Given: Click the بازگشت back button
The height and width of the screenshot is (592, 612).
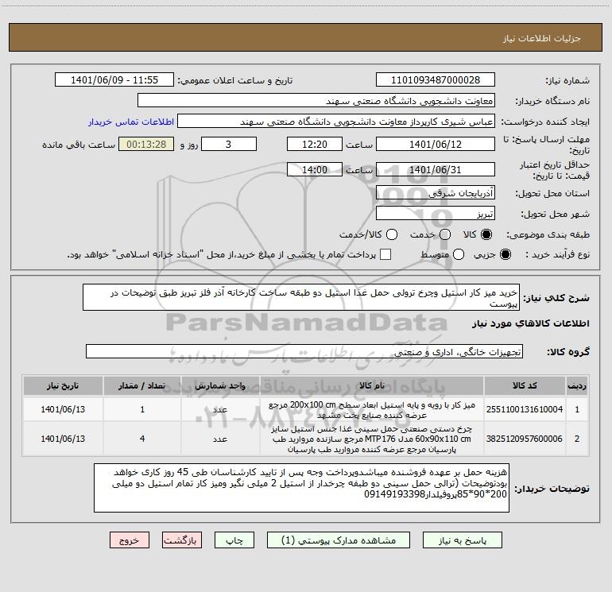Looking at the screenshot, I should tap(182, 540).
